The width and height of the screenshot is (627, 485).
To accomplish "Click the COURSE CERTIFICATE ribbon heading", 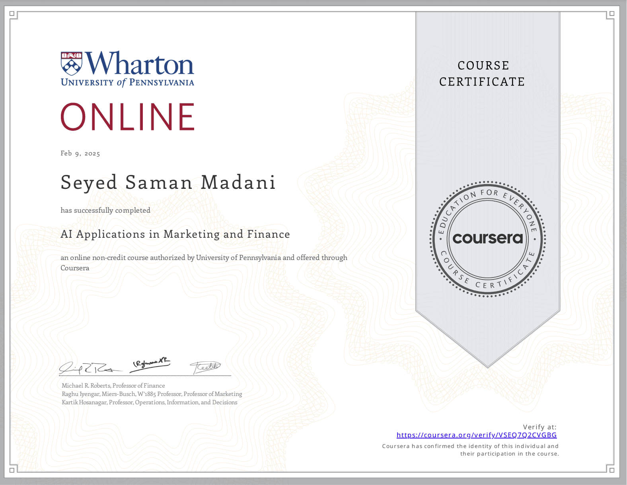I will [x=483, y=74].
